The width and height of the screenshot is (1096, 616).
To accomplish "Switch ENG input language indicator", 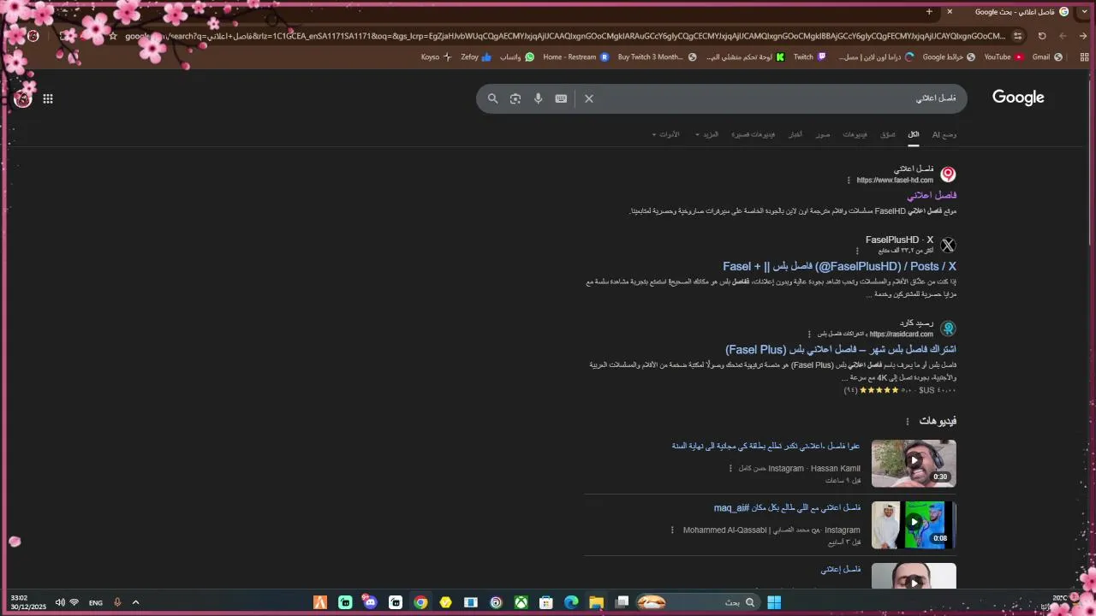I will click(96, 602).
